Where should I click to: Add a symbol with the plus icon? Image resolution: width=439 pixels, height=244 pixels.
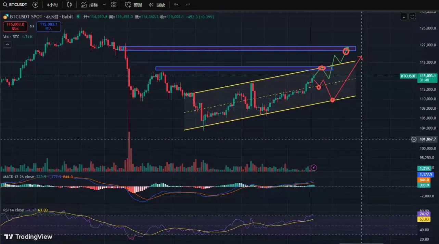coord(36,5)
